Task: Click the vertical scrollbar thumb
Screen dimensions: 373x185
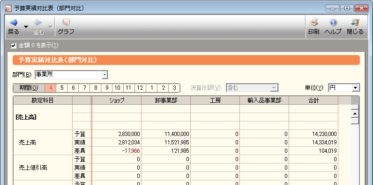Action: point(355,121)
